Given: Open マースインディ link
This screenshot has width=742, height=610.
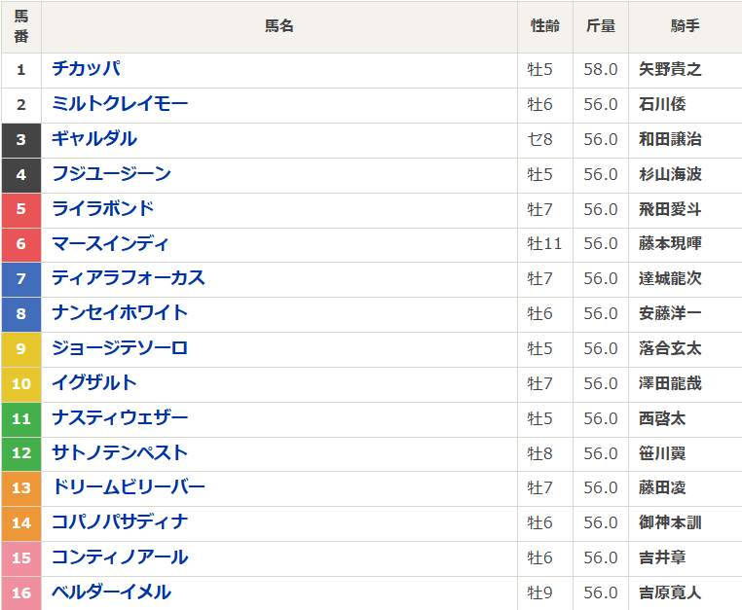Looking at the screenshot, I should [x=110, y=244].
